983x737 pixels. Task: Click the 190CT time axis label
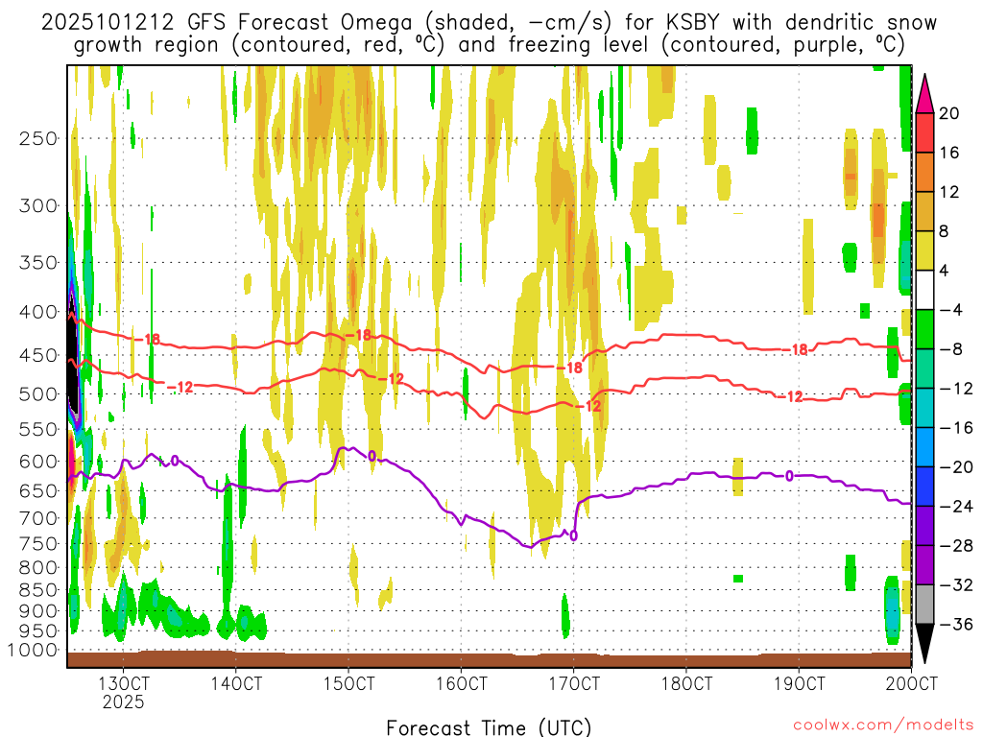tap(799, 682)
